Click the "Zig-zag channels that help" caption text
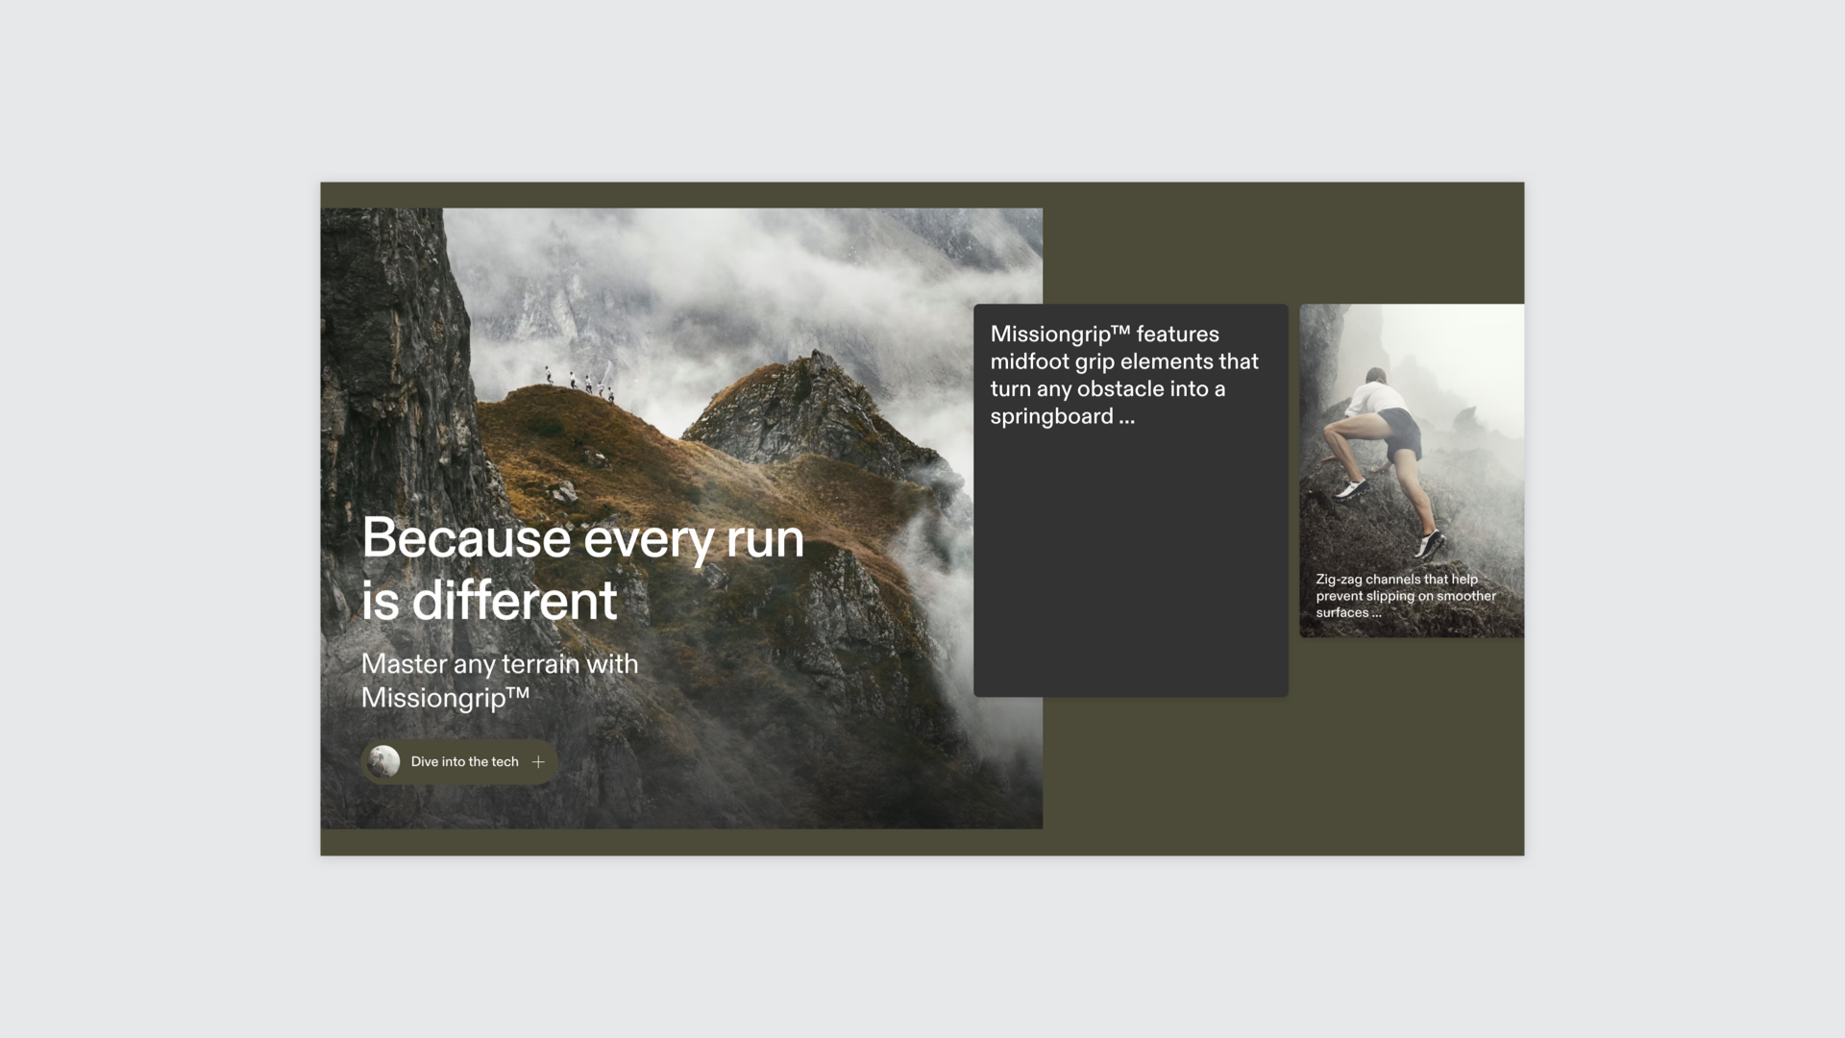Image resolution: width=1845 pixels, height=1038 pixels. tap(1396, 580)
